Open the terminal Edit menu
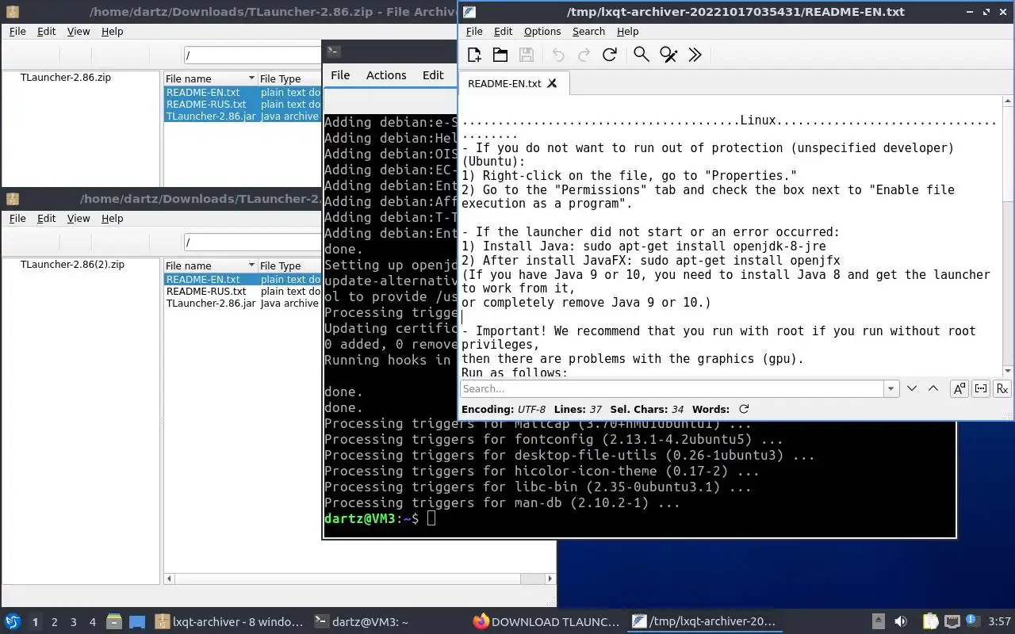 click(433, 74)
